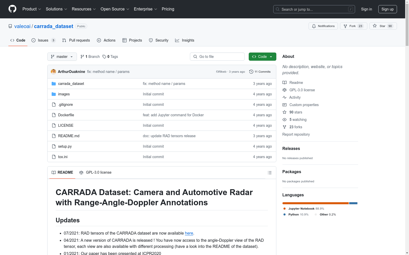This screenshot has height=255, width=409.
Task: Open commit f3f9beb
Action: tap(221, 72)
